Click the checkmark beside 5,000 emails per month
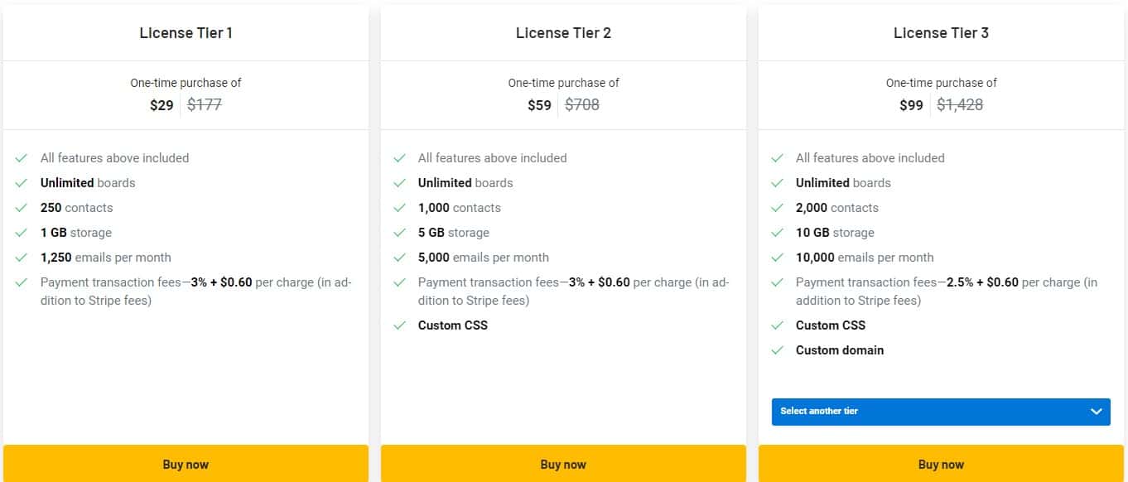Viewport: 1128px width, 482px height. 401,258
